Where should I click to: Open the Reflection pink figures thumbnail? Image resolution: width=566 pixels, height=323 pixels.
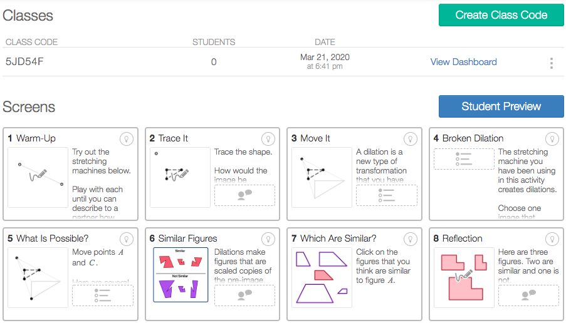tap(464, 277)
